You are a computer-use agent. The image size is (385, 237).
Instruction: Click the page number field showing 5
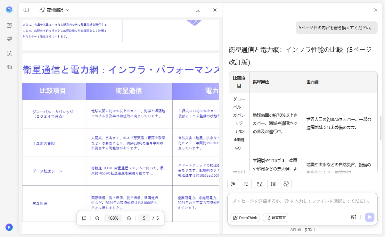[144, 218]
